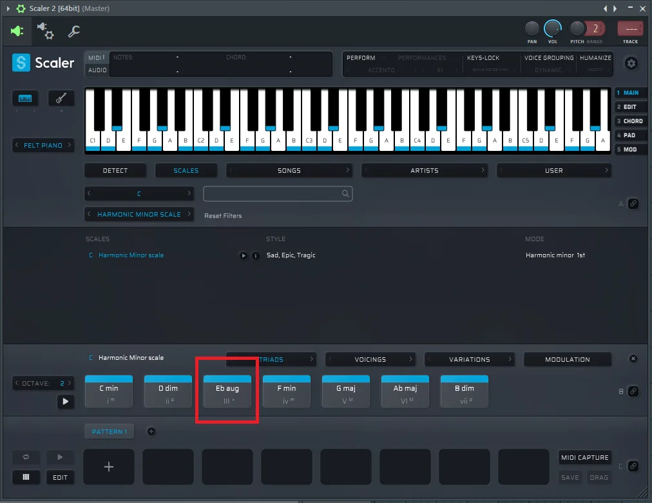The width and height of the screenshot is (652, 503).
Task: Increase the OCTAVE value with right arrow
Action: tap(70, 383)
